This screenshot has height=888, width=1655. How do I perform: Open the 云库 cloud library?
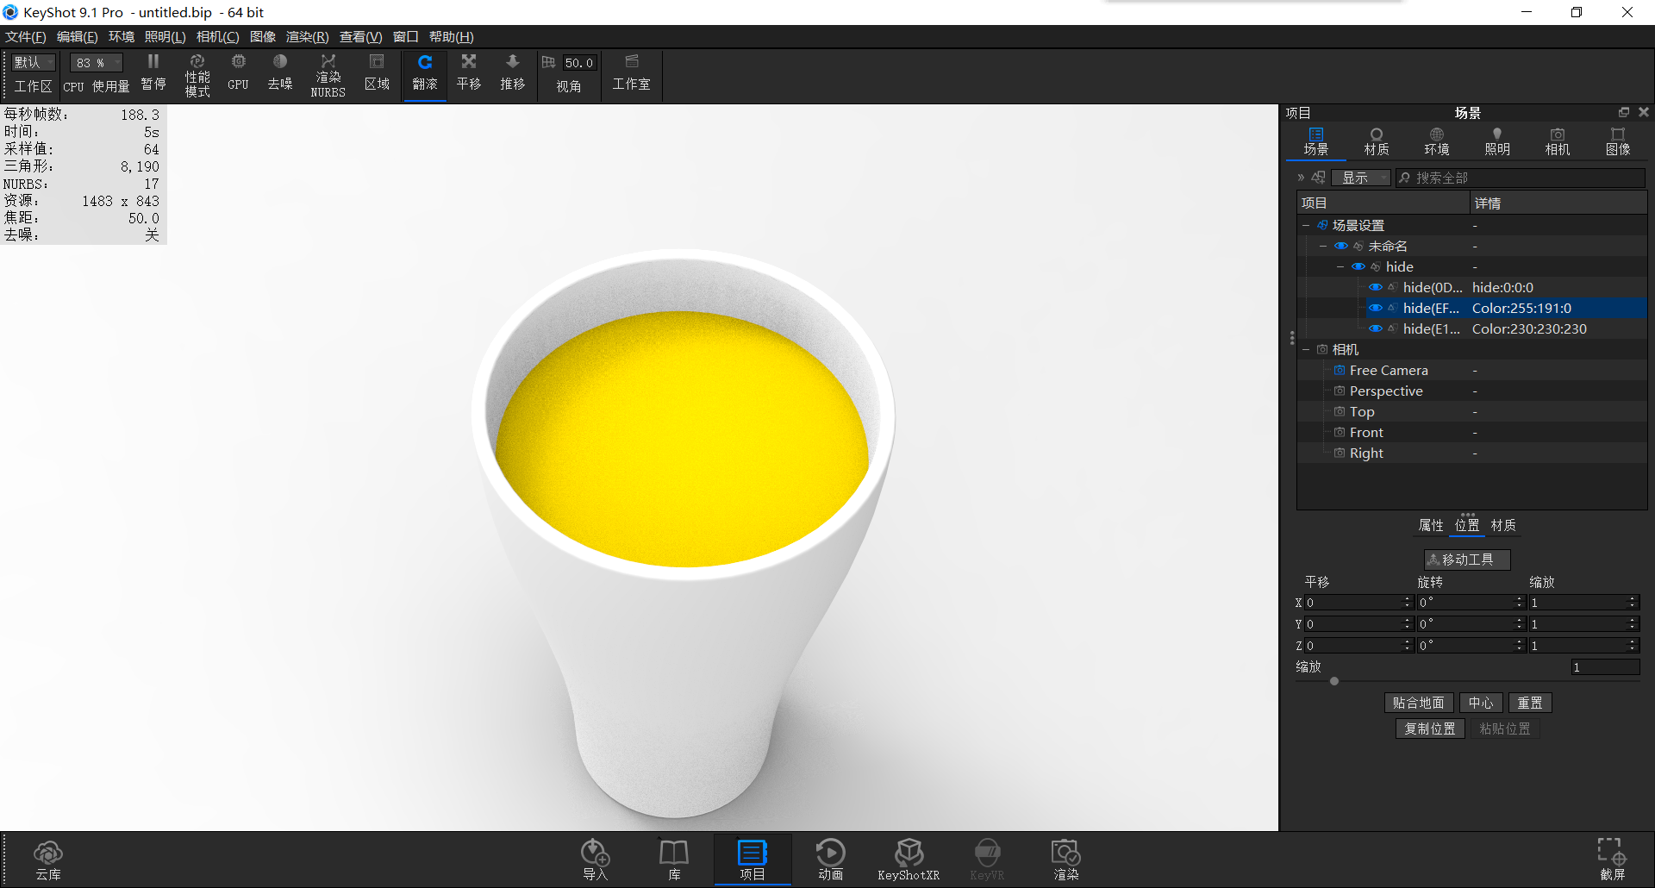pyautogui.click(x=48, y=858)
